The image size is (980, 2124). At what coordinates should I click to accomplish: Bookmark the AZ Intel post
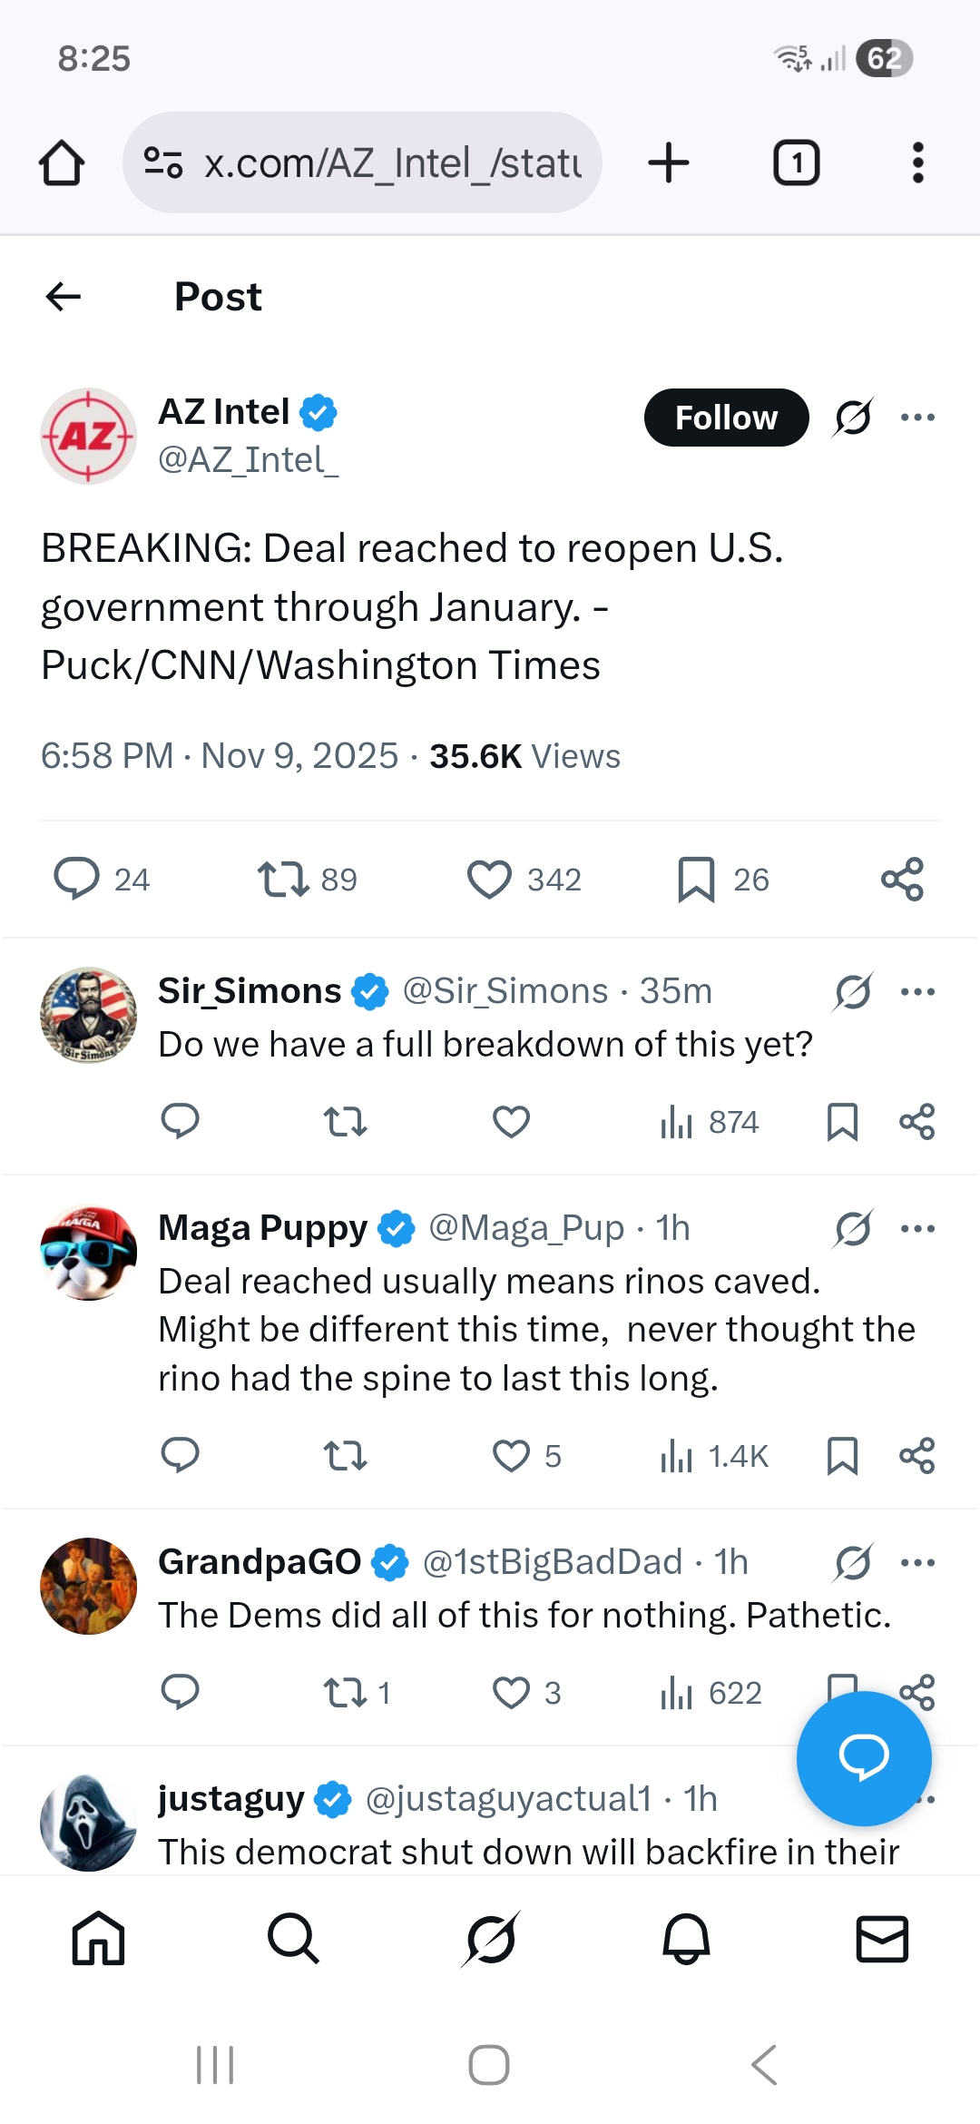(x=696, y=879)
